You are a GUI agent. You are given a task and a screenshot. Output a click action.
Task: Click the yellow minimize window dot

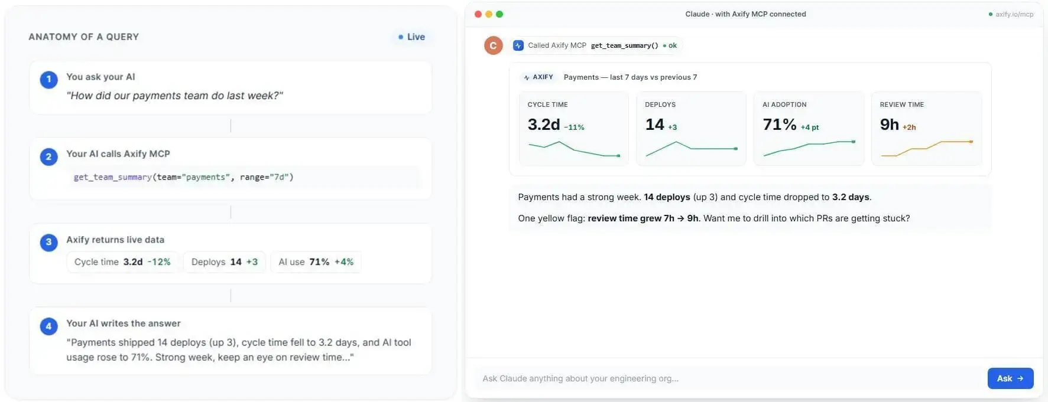[x=489, y=14]
